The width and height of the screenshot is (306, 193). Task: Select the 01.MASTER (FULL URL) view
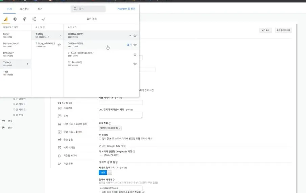click(101, 54)
